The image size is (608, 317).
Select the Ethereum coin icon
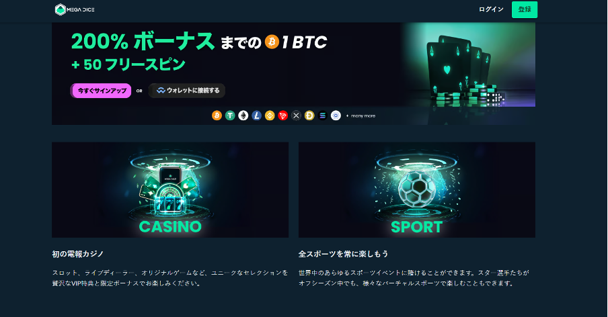[243, 116]
